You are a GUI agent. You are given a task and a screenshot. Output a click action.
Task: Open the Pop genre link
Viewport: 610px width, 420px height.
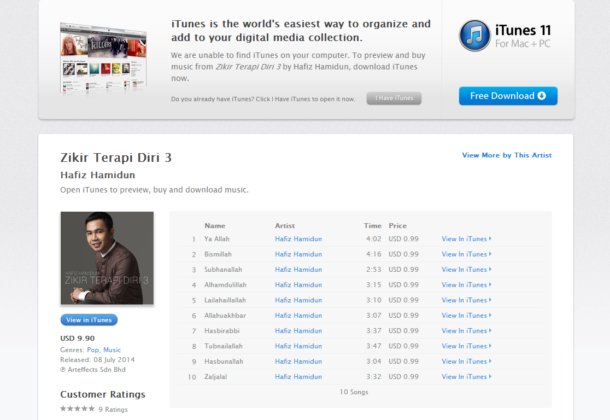click(93, 349)
